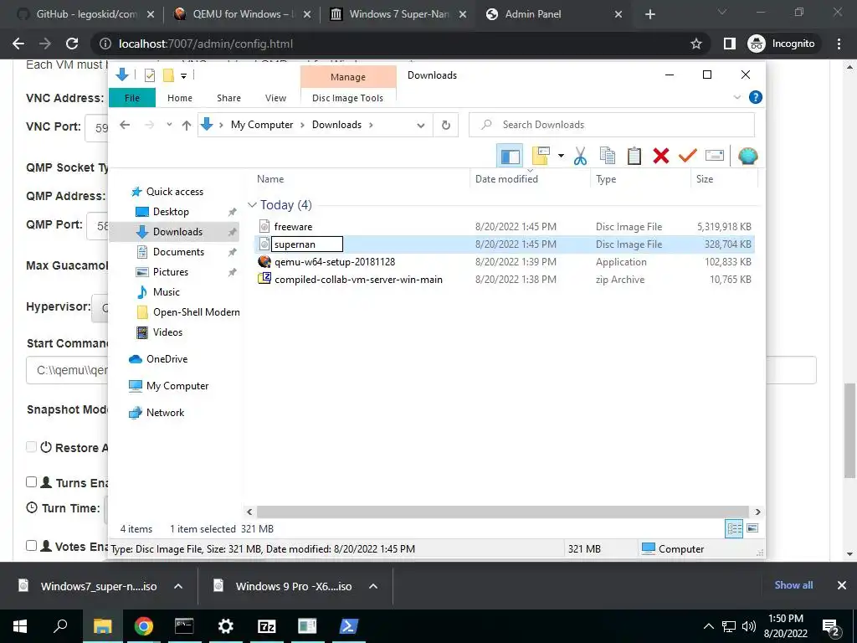The height and width of the screenshot is (643, 857).
Task: Open Open-Shell Modern folder in navigation pane
Action: click(196, 312)
